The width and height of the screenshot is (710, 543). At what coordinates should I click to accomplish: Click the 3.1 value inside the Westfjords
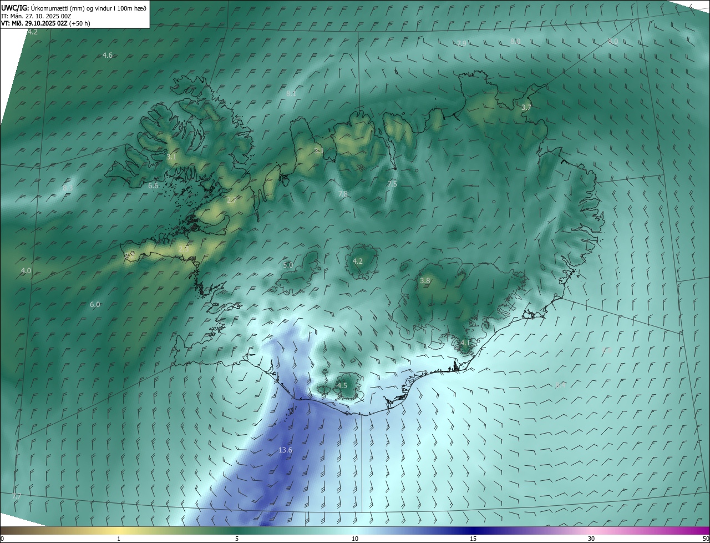[171, 157]
